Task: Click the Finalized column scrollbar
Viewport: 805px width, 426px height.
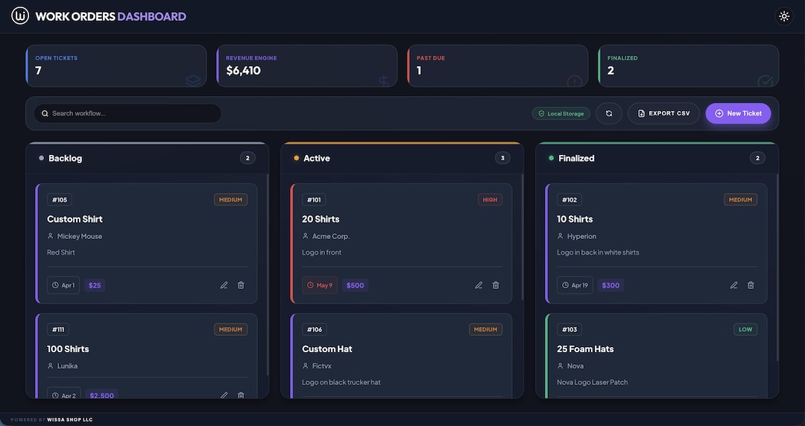Action: pos(777,267)
